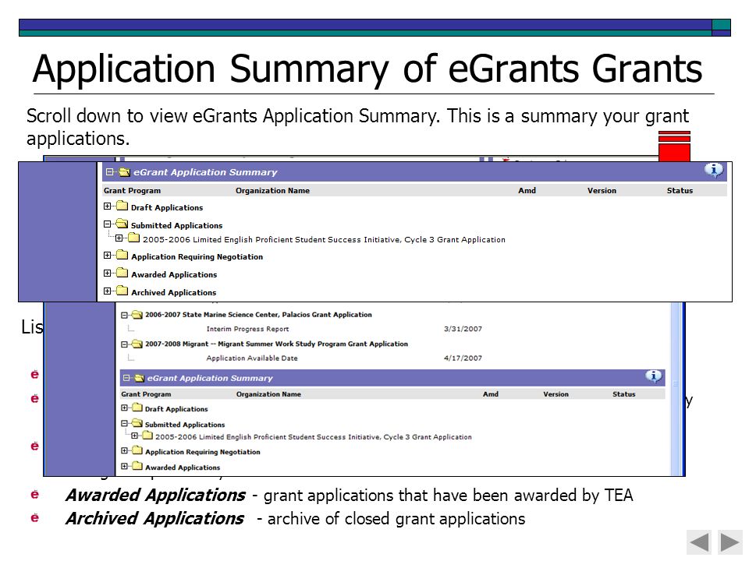The width and height of the screenshot is (749, 561).
Task: Click the folder icon in the enlarged eGrant Application Summary header
Action: (x=125, y=171)
